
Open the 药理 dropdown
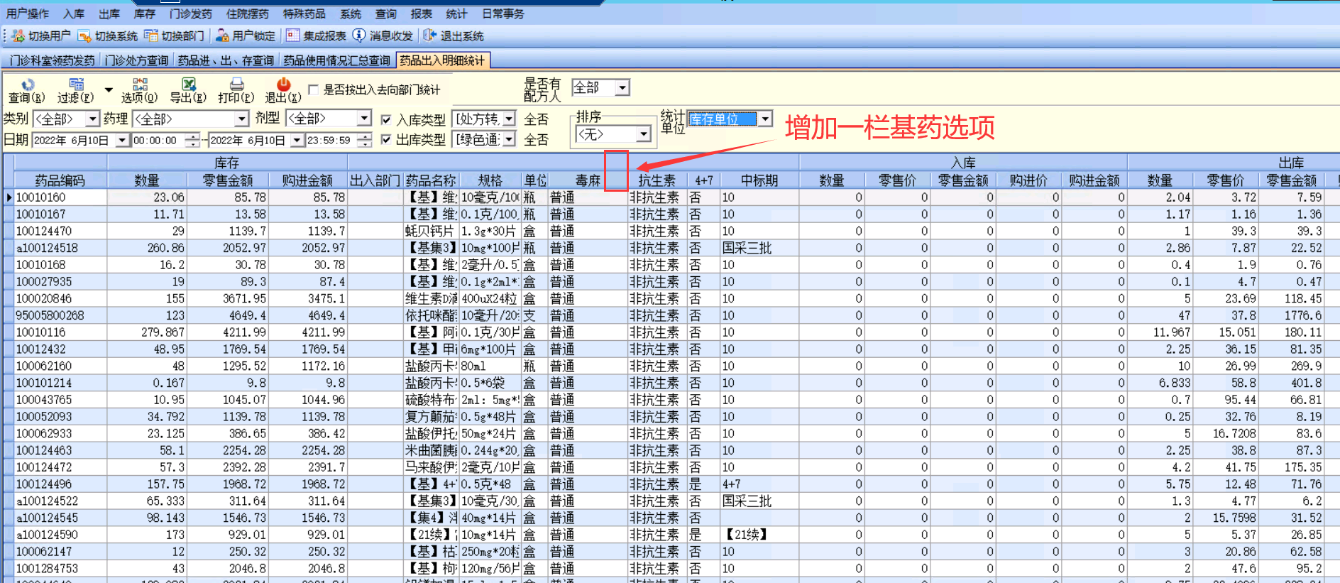pyautogui.click(x=242, y=119)
